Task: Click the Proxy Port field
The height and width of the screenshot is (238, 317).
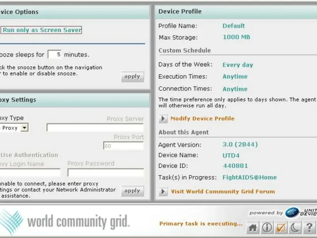Action: [124, 146]
